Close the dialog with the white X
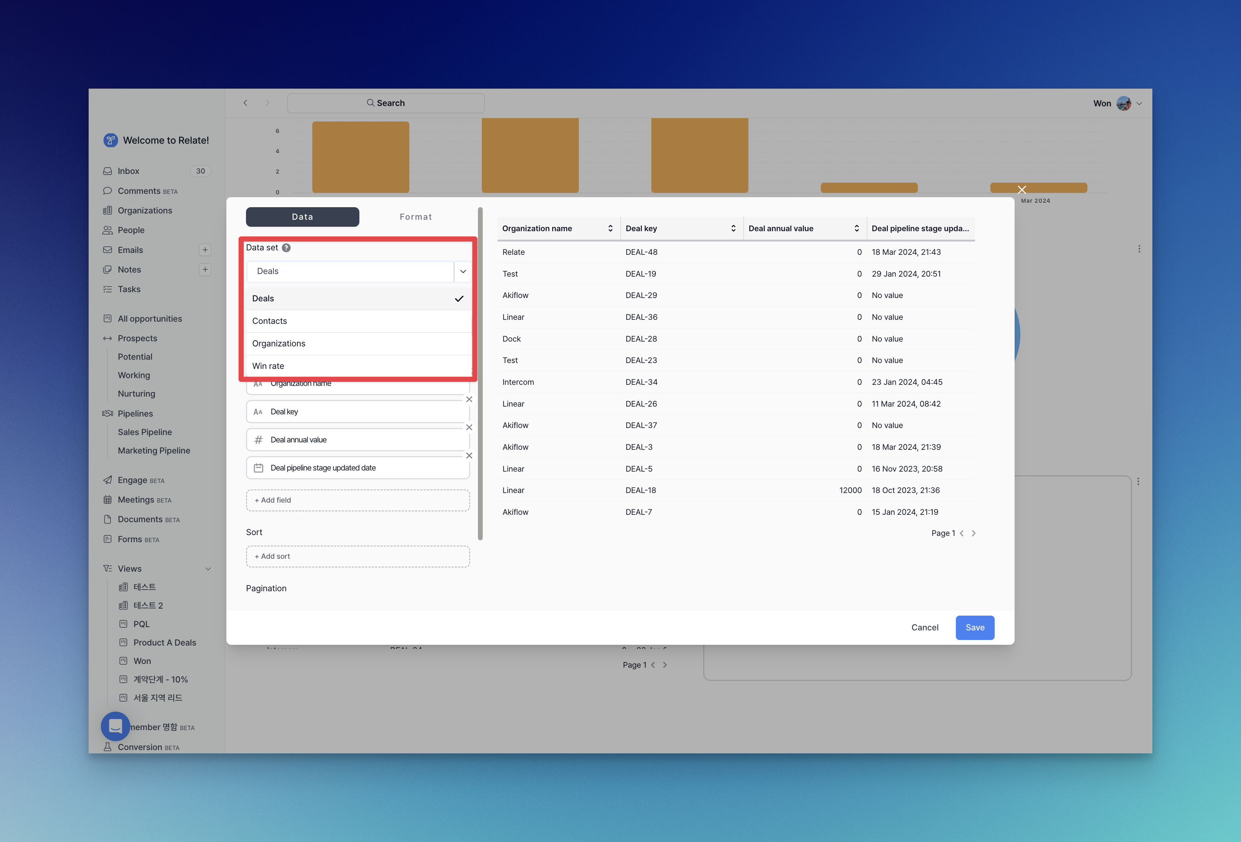The width and height of the screenshot is (1241, 842). click(1022, 189)
